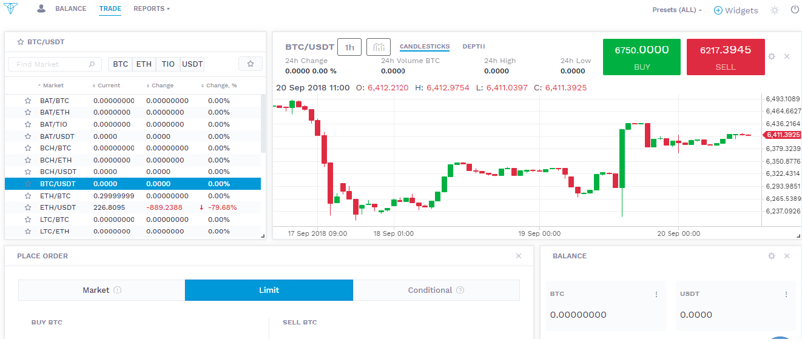Click the star on selected BTC/USDT row
The width and height of the screenshot is (802, 342).
(x=28, y=184)
